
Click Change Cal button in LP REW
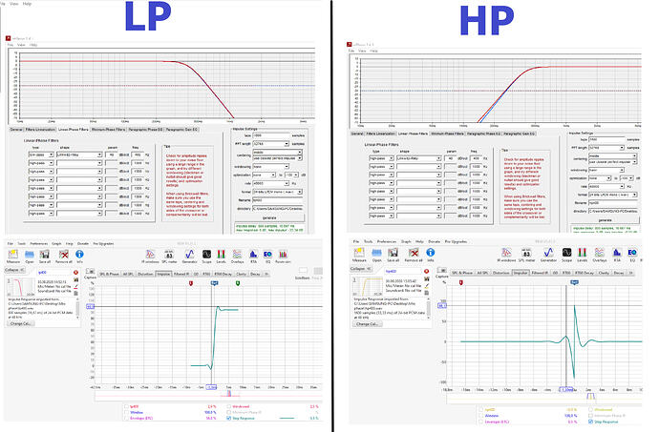pyautogui.click(x=21, y=323)
